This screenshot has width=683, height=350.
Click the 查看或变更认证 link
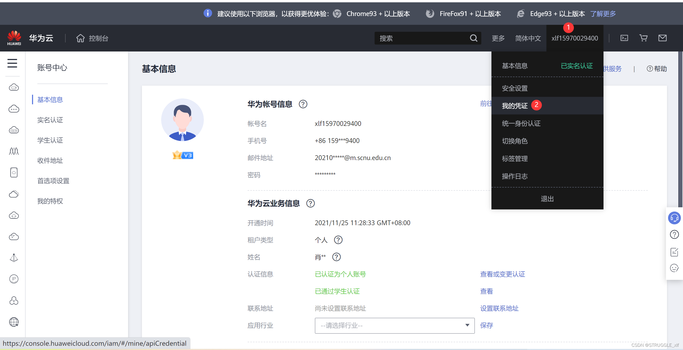click(502, 274)
